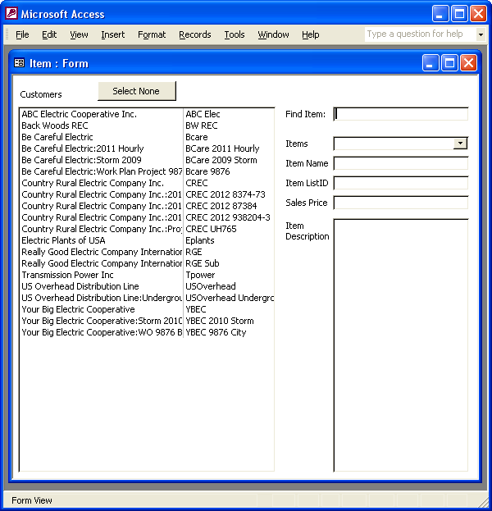This screenshot has width=492, height=511.
Task: Select ABC Electric Cooperative Inc. in list
Action: (147, 114)
